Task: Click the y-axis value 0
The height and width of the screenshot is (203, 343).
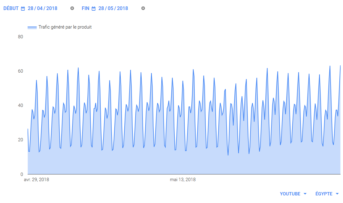Action: [22, 174]
